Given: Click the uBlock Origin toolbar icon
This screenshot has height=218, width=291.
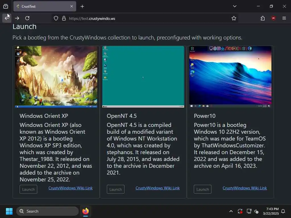Looking at the screenshot, I should click(x=273, y=18).
